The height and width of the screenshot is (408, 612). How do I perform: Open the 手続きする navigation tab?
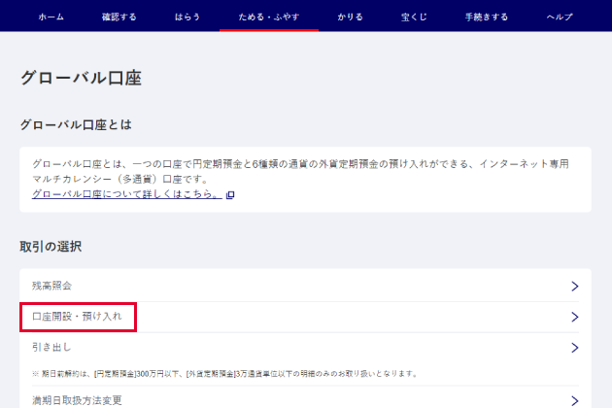coord(487,17)
